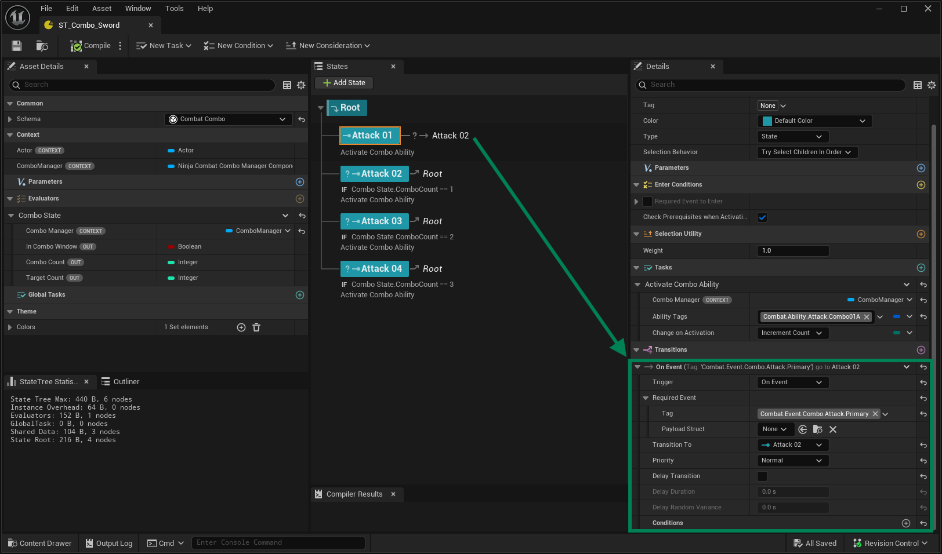Delete Colors set elements with trash icon
The width and height of the screenshot is (942, 554).
click(x=256, y=327)
